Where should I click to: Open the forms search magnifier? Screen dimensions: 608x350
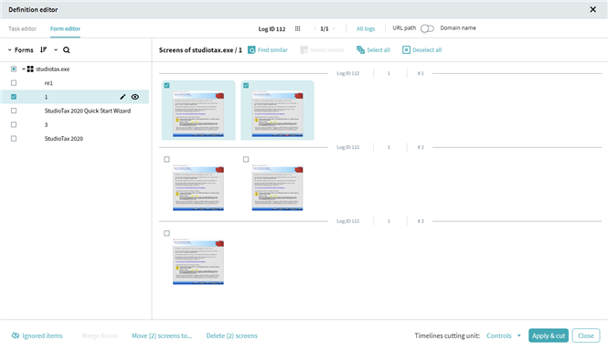[x=67, y=50]
